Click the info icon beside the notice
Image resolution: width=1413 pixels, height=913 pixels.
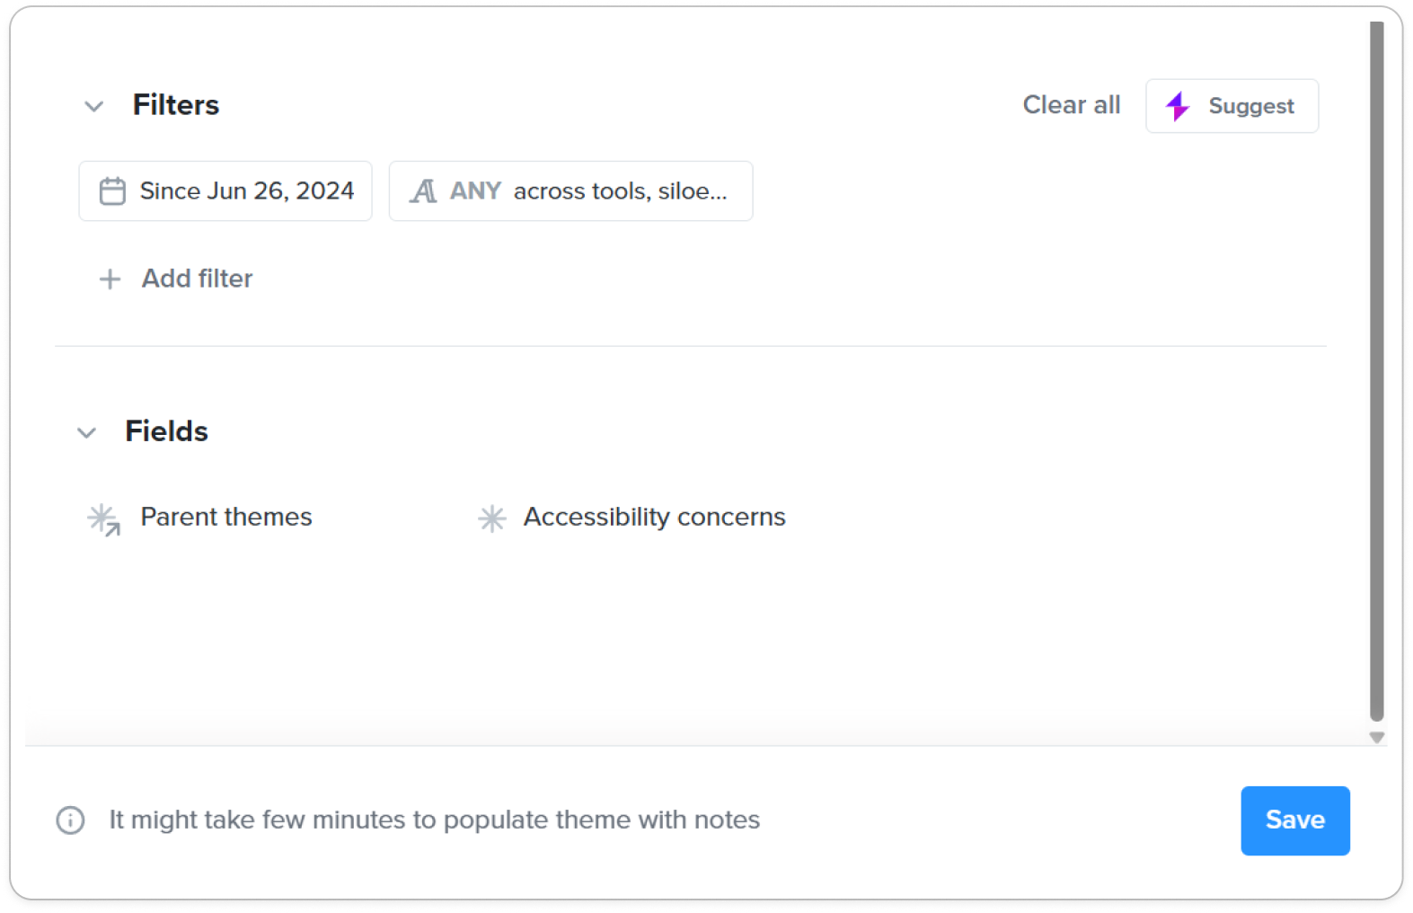pyautogui.click(x=70, y=820)
